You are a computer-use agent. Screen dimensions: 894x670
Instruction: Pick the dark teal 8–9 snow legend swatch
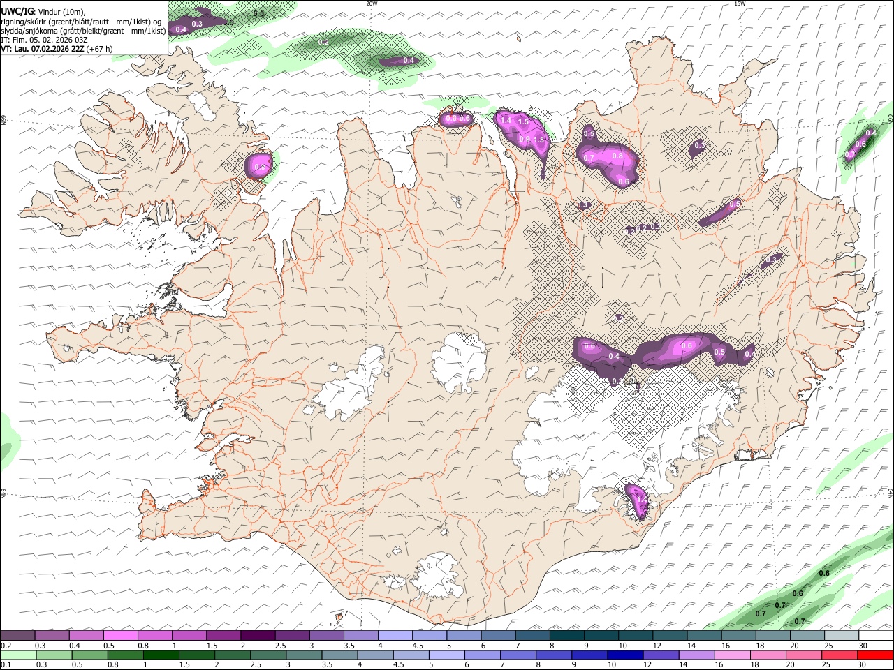[x=566, y=636]
